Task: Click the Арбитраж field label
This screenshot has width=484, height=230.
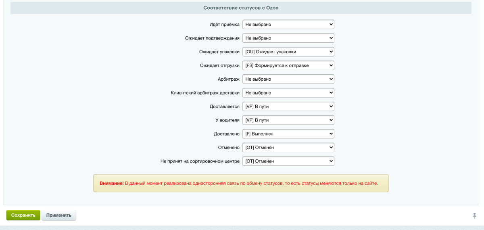Action: (x=229, y=79)
